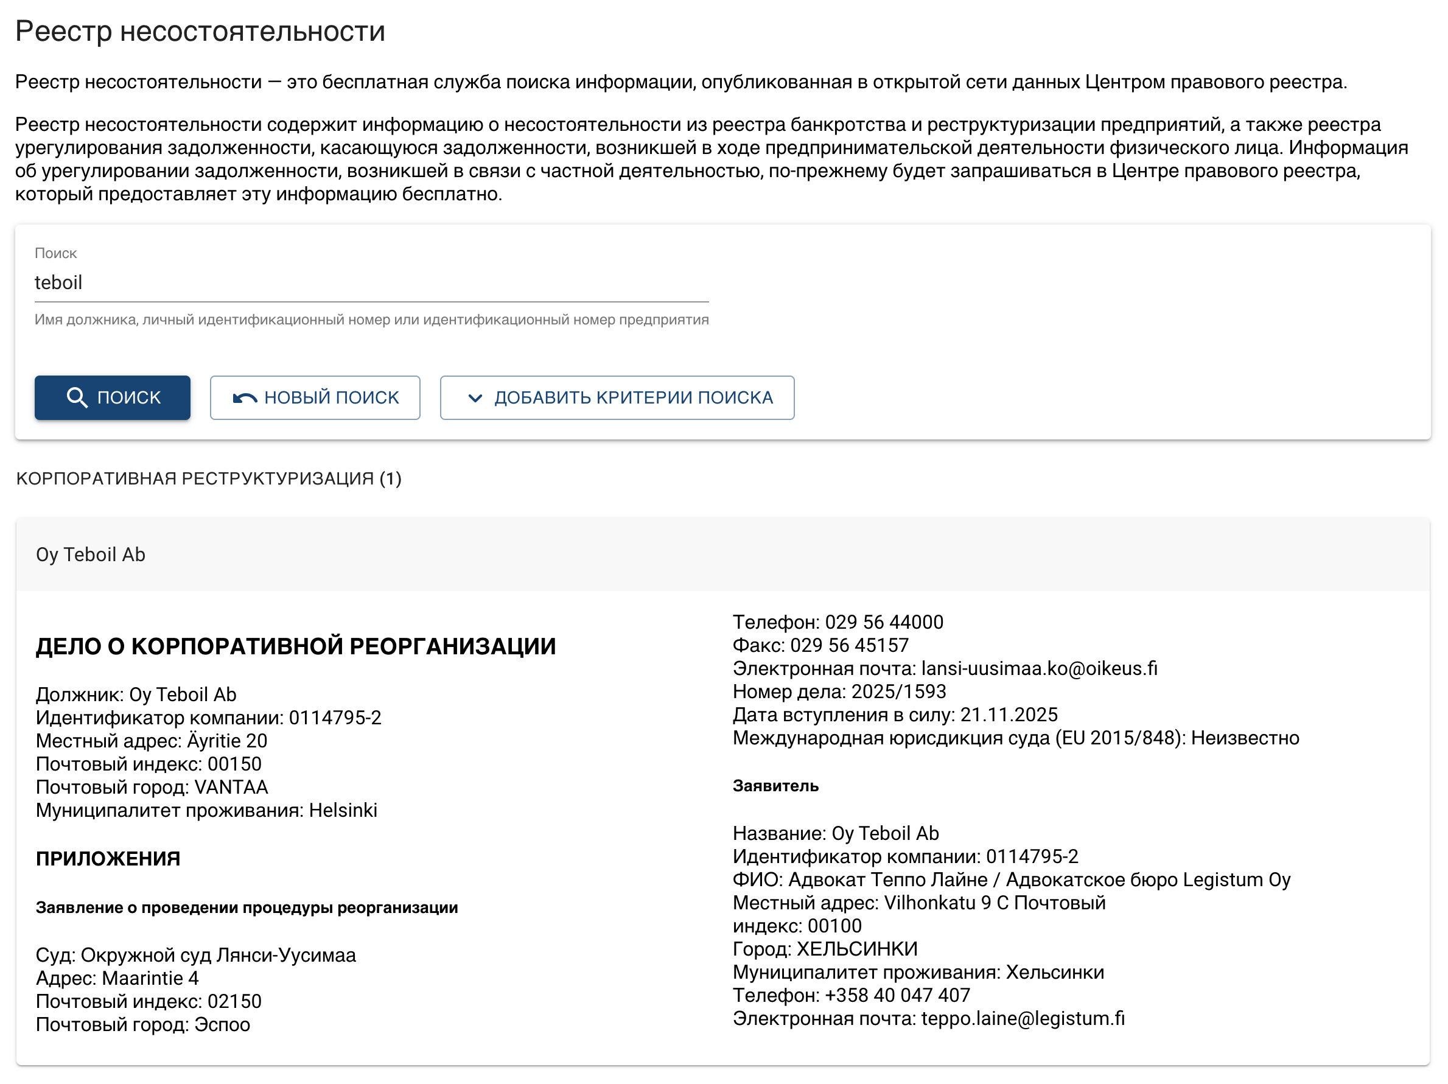The height and width of the screenshot is (1084, 1448).
Task: Click the applicant phone +358 40 047 407
Action: click(897, 995)
